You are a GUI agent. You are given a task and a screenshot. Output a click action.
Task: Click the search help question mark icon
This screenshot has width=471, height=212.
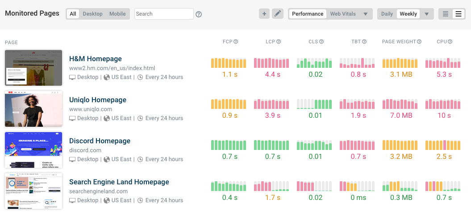[x=199, y=14]
